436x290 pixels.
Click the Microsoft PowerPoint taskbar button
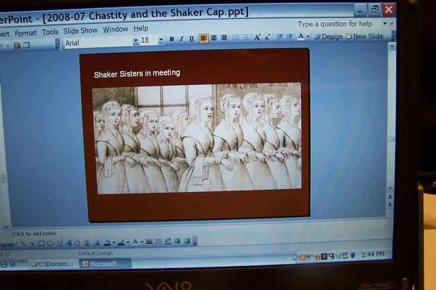click(105, 263)
